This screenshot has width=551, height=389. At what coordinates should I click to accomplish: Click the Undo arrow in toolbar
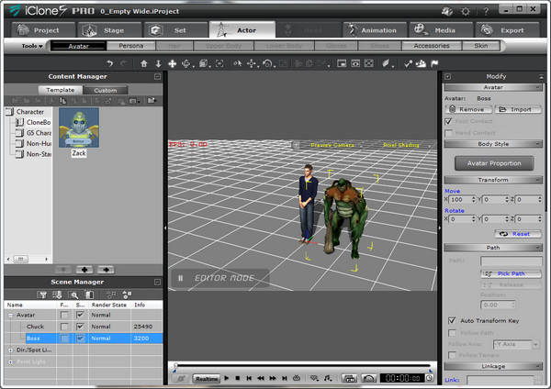click(110, 64)
